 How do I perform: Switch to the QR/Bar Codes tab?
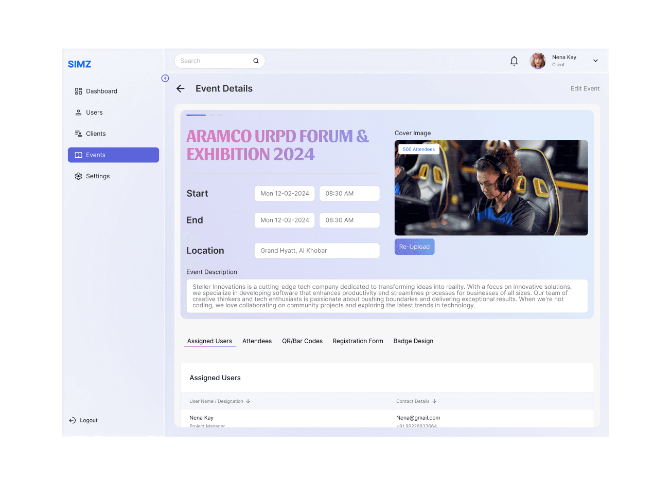coord(302,341)
